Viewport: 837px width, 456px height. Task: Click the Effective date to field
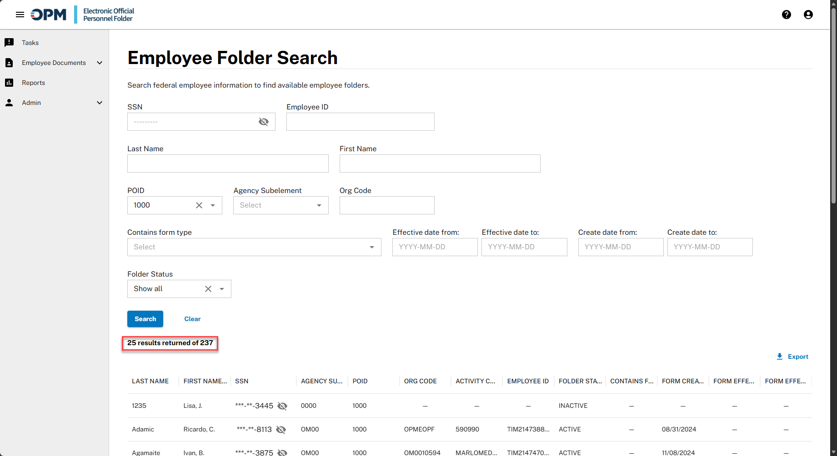(524, 247)
